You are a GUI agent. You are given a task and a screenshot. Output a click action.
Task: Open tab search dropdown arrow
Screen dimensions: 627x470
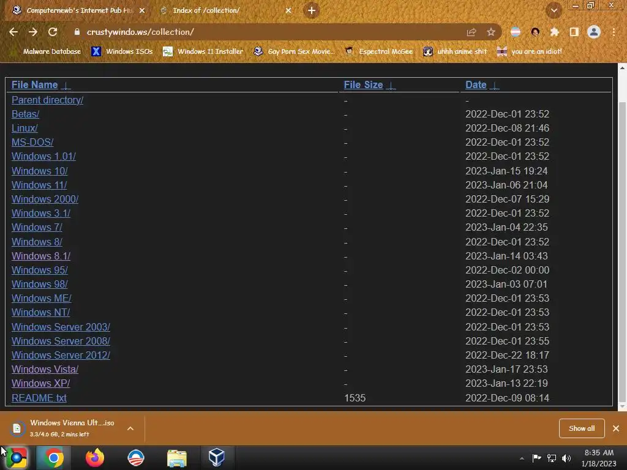554,11
